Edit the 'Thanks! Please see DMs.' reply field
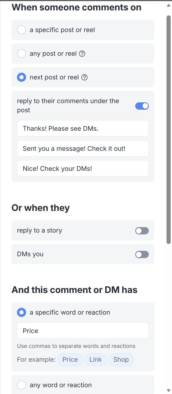This screenshot has height=394, width=172. tap(83, 128)
